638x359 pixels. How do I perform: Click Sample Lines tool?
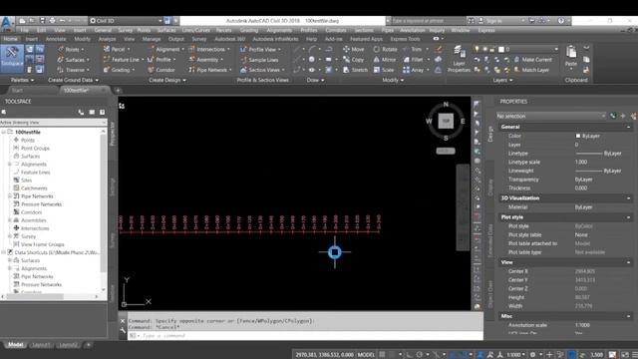point(259,60)
